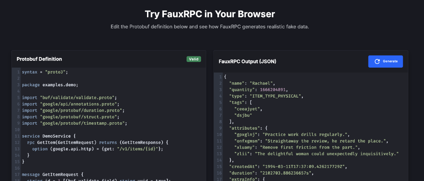Click the 'service DemoService {' line
Screen dimensions: 424x181
tap(49, 136)
